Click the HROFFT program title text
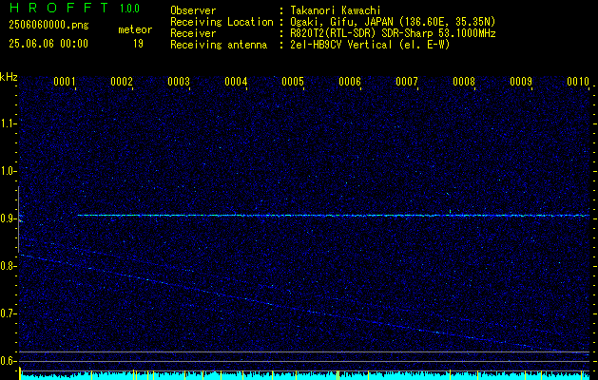598x380 pixels. click(59, 8)
